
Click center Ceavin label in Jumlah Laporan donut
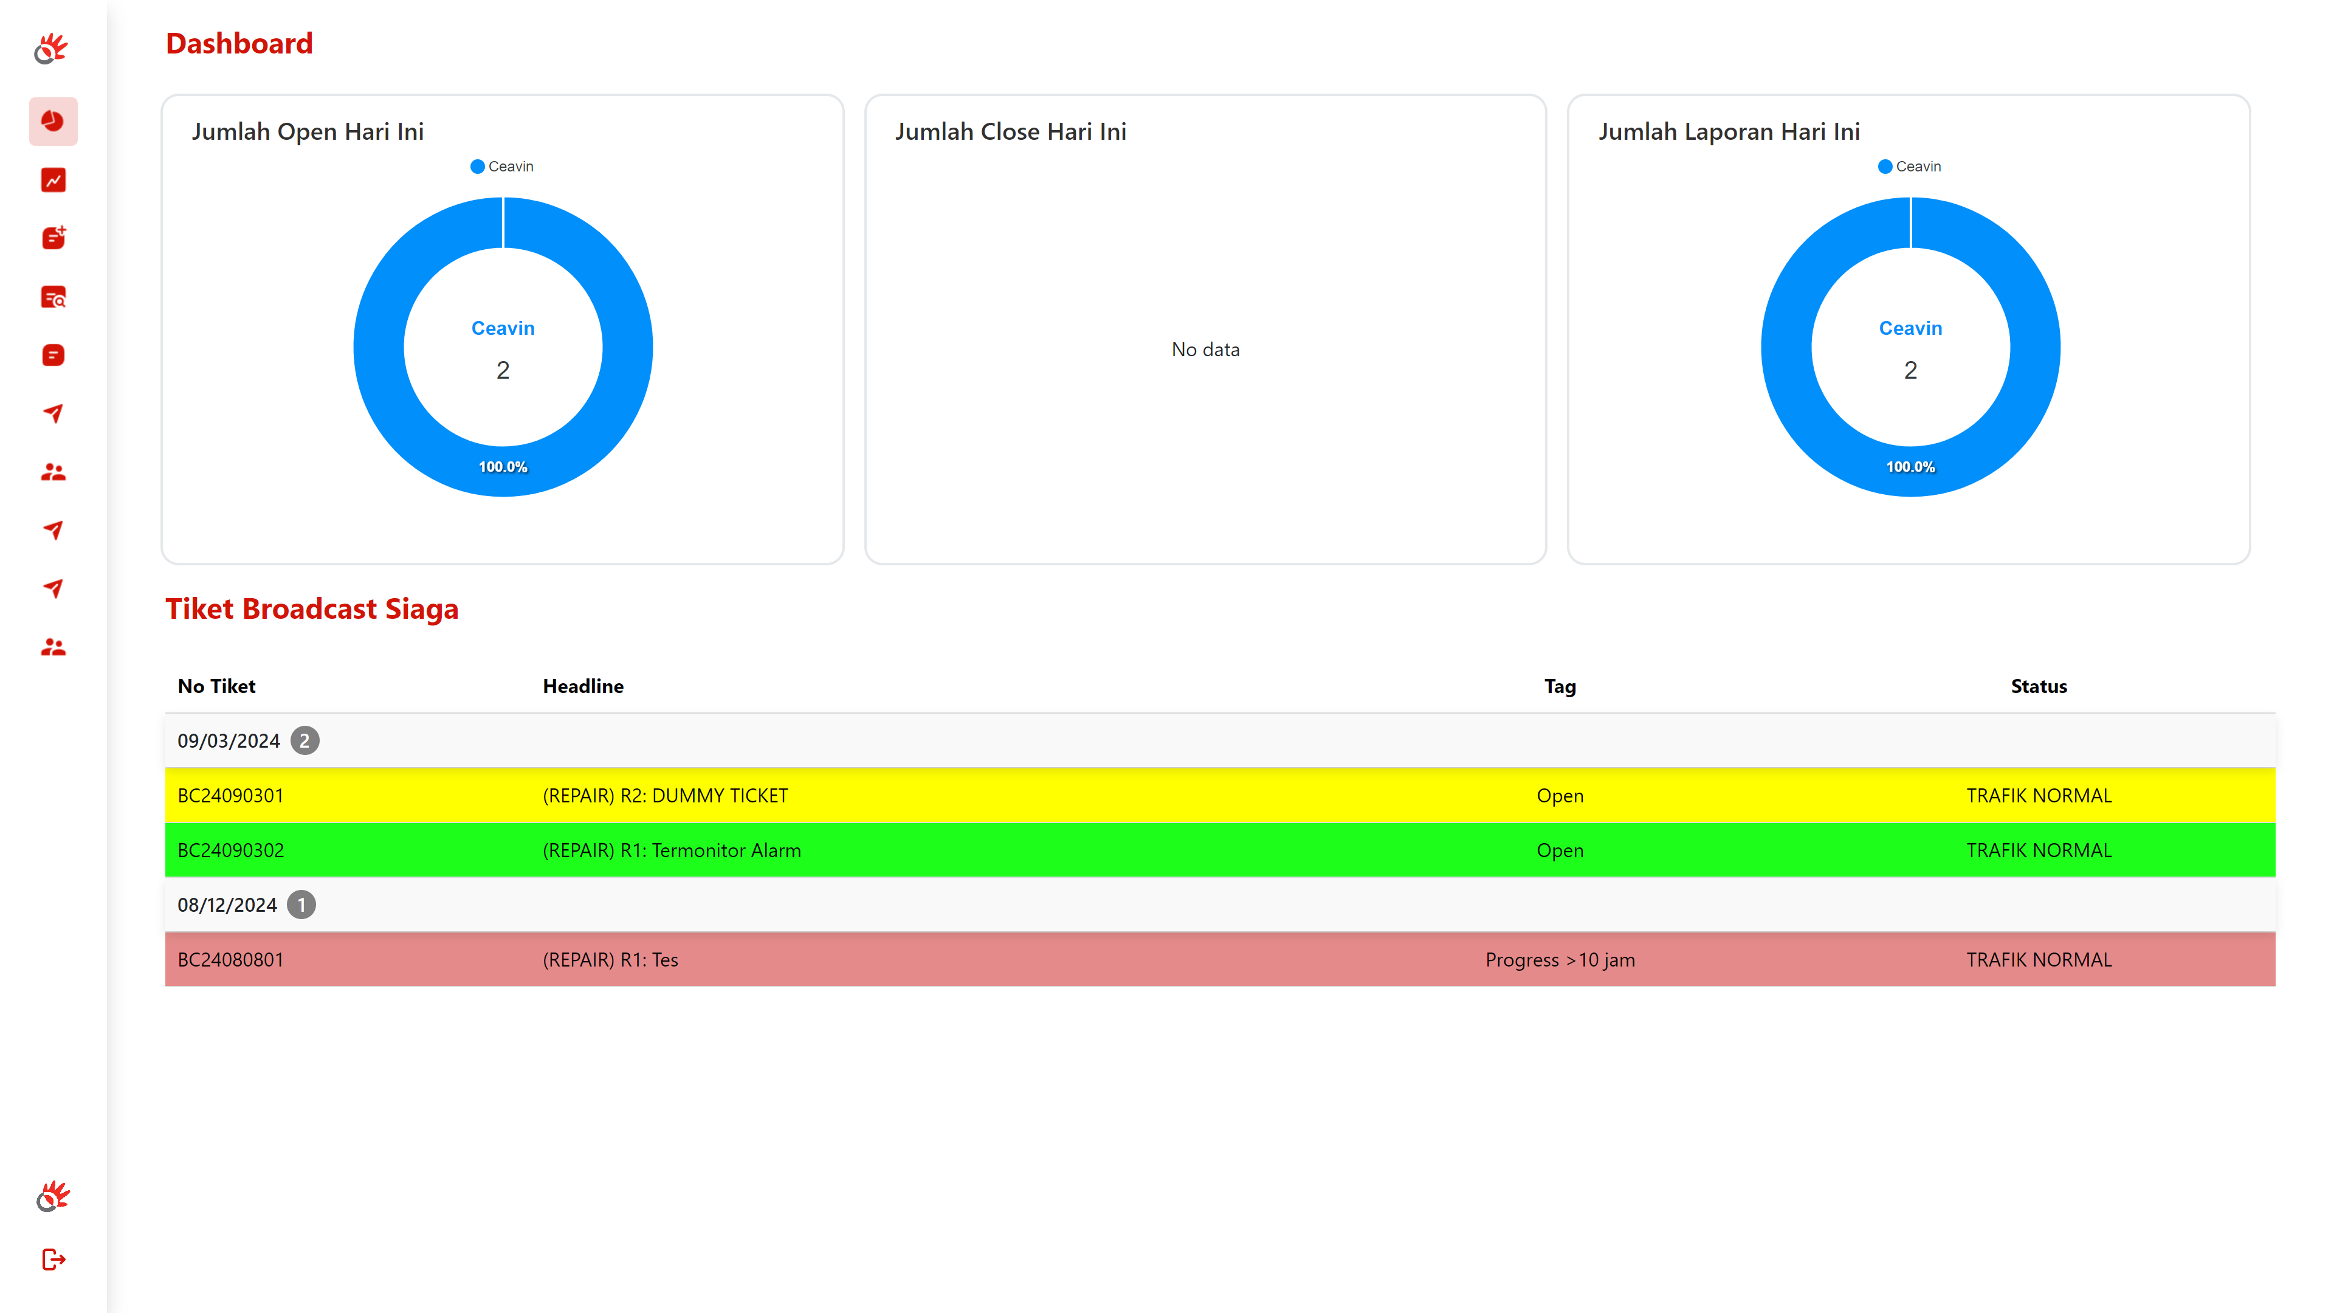click(1910, 328)
